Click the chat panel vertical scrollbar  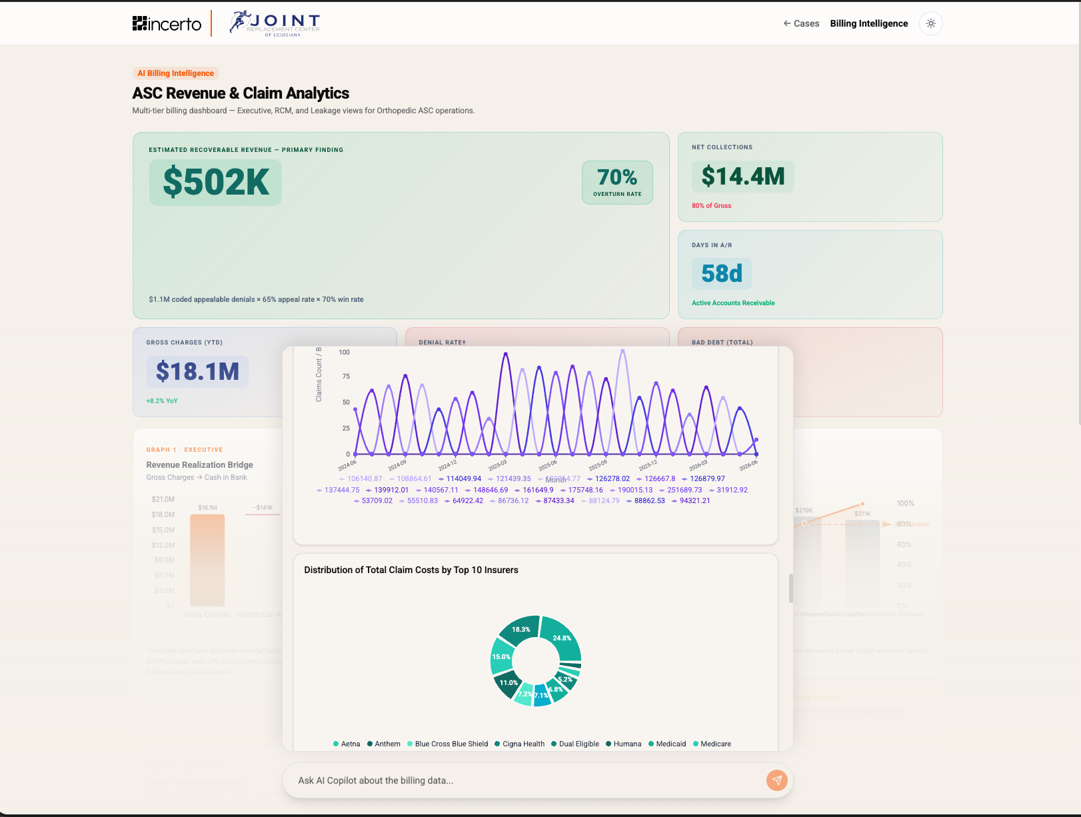pos(790,588)
